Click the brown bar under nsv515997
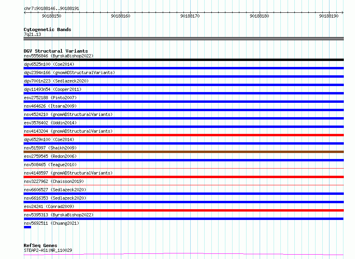 tap(183, 152)
